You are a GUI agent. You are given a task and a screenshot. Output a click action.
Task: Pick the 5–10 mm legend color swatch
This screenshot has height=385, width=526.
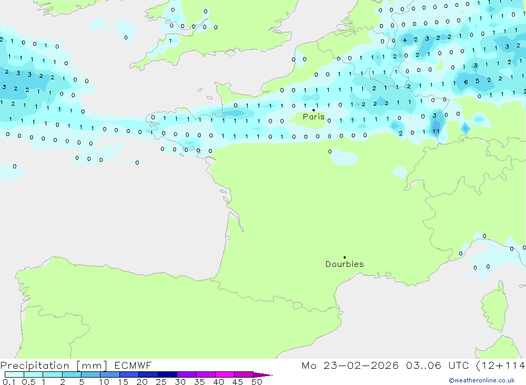pyautogui.click(x=91, y=374)
